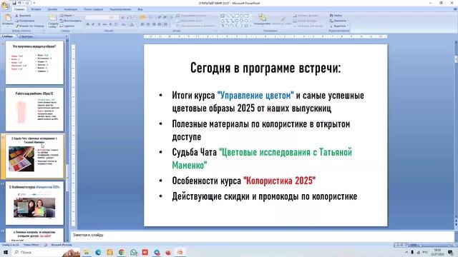458x257 pixels.
Task: Expand the Макет layout dropdown
Action: point(67,16)
